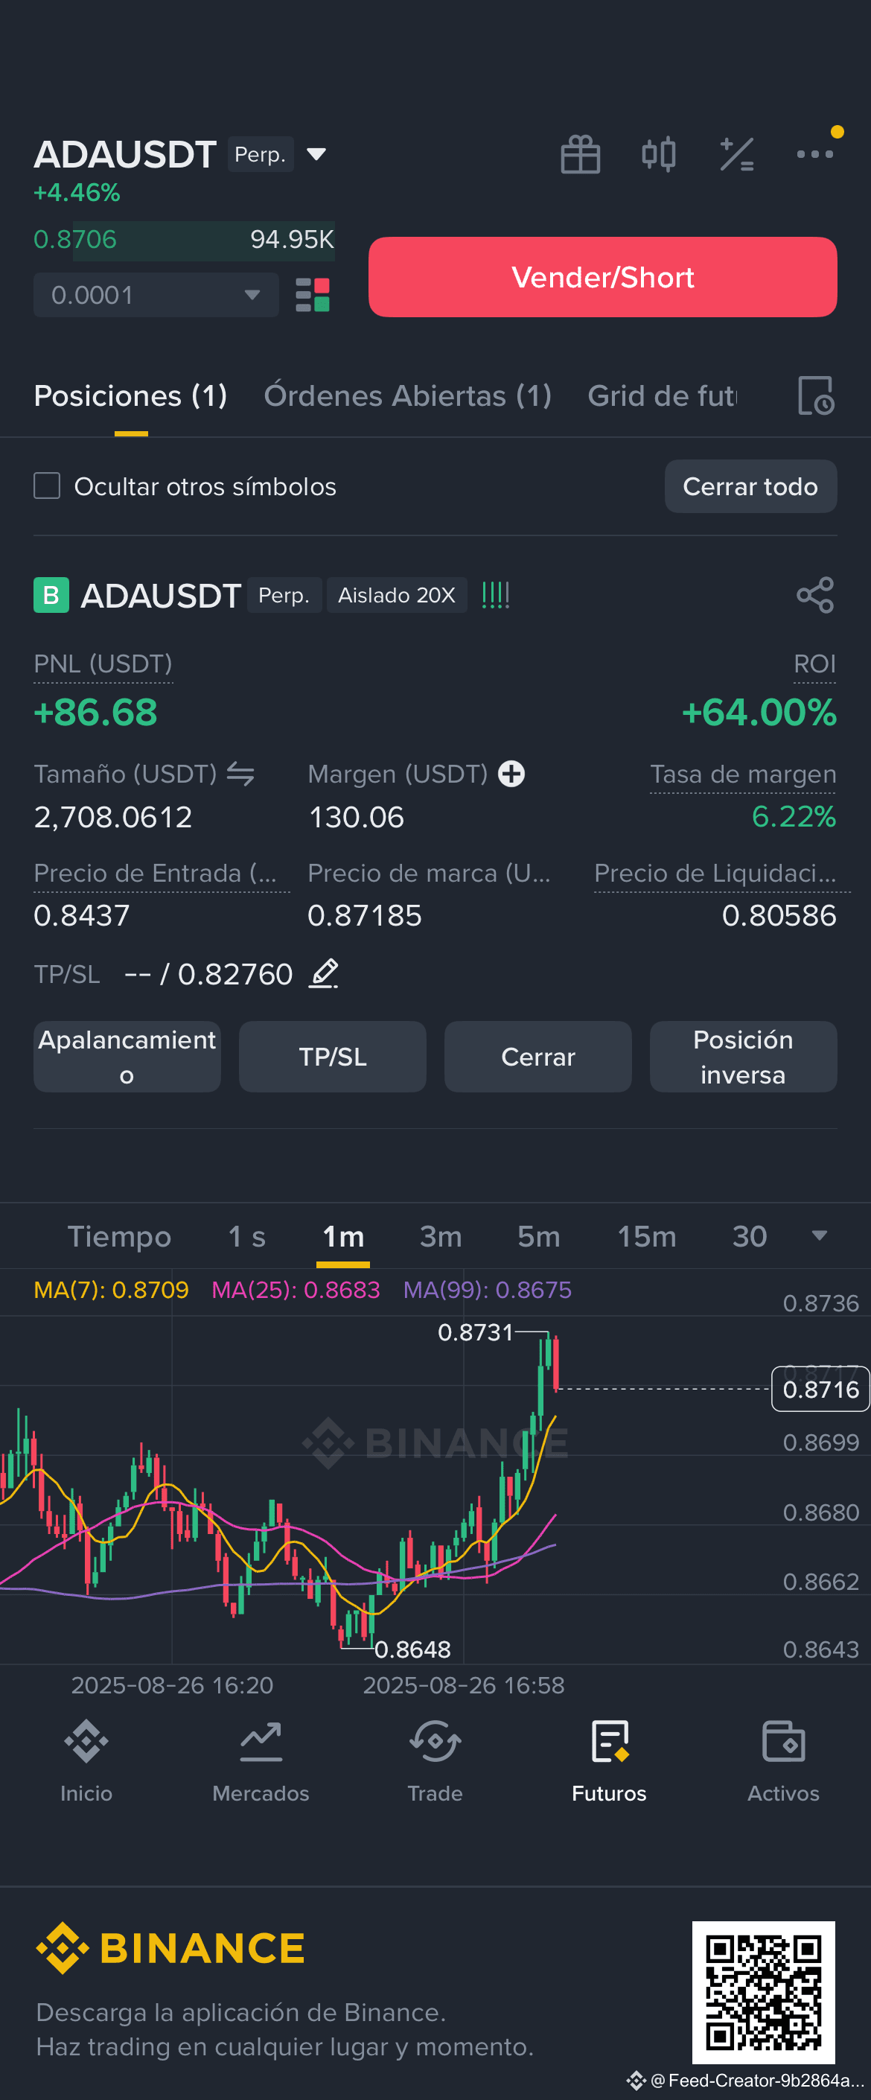871x2100 pixels.
Task: Tap the Posición inversa button
Action: (743, 1057)
